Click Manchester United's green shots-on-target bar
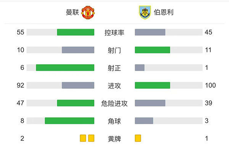The image size is (229, 147). click(65, 68)
